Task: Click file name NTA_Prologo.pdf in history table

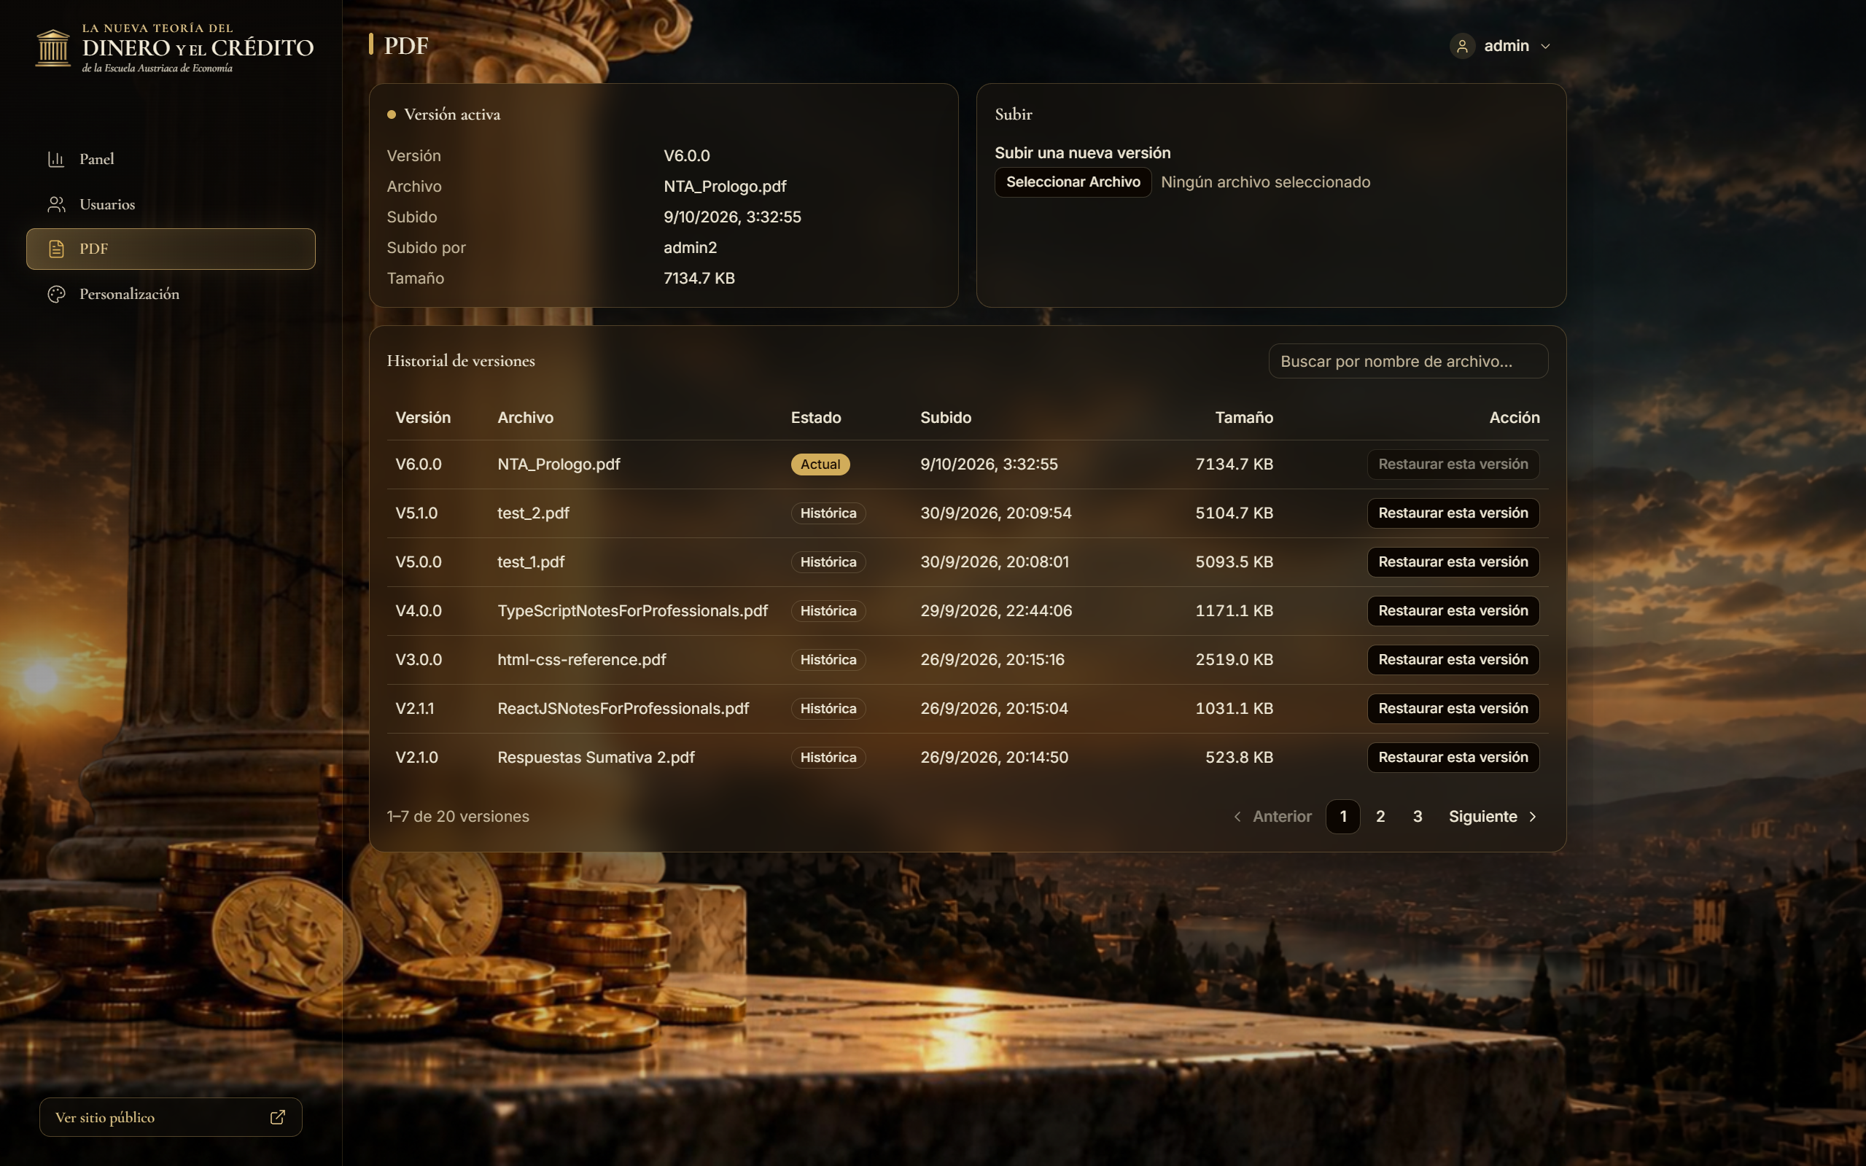Action: 559,465
